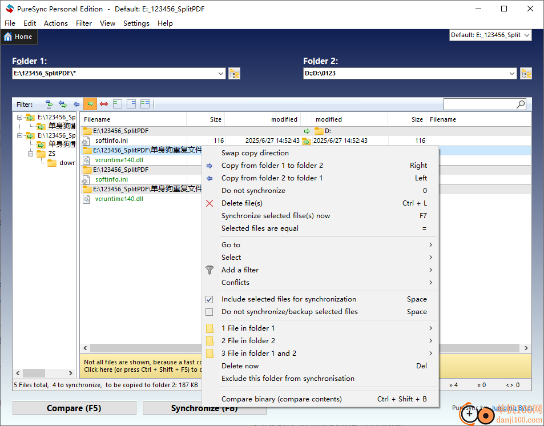The image size is (544, 426).
Task: Click the files-only-in-right-folder filter icon
Action: coord(131,104)
